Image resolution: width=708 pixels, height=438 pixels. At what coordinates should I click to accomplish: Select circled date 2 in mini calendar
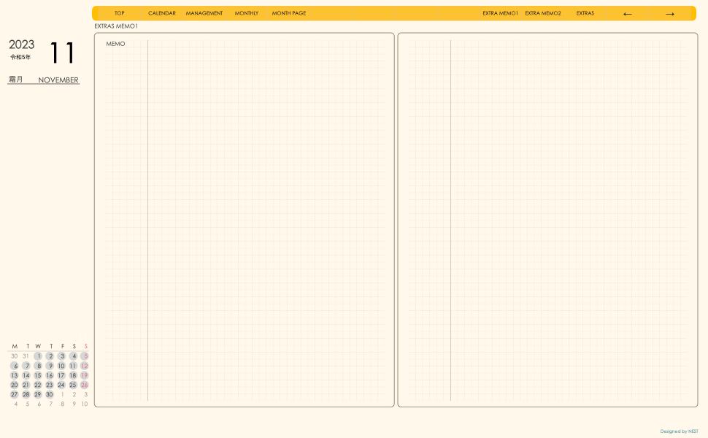50,356
